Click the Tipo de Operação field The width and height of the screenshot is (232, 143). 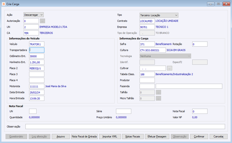tap(147, 33)
